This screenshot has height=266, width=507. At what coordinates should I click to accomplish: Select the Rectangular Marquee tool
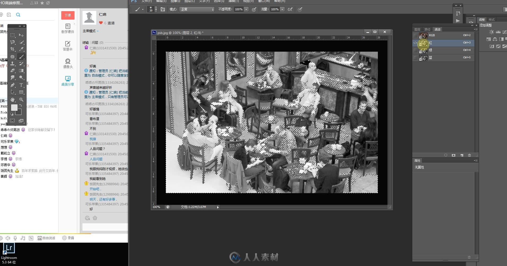coord(12,35)
